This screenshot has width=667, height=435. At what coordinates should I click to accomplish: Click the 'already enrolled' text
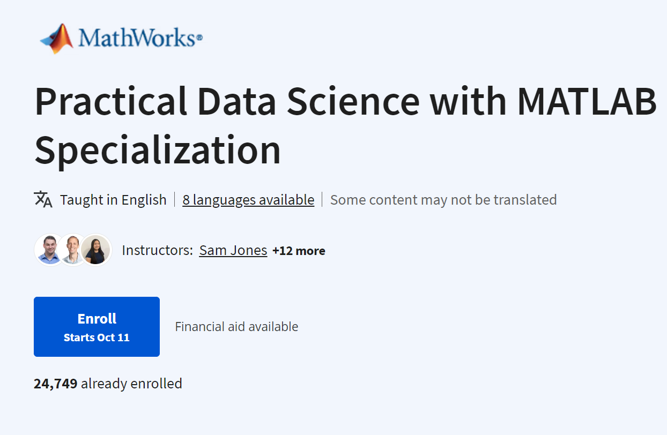coord(131,384)
